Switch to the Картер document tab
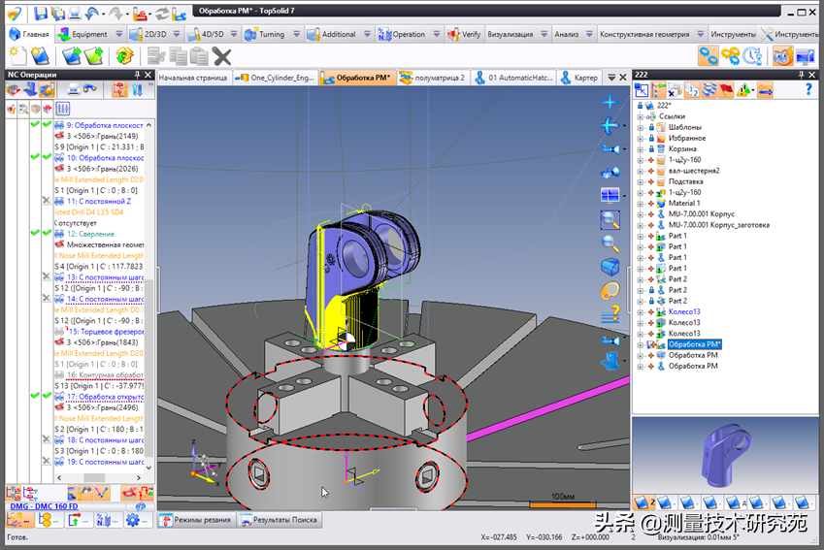 click(x=579, y=78)
